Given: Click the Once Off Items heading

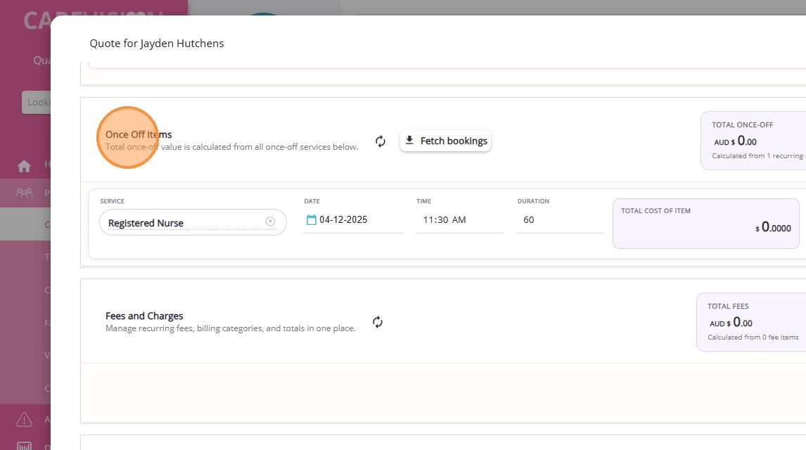Looking at the screenshot, I should click(139, 134).
